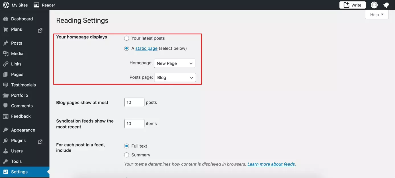Expand the Posts page dropdown showing Blog
395x178 pixels.
point(175,78)
